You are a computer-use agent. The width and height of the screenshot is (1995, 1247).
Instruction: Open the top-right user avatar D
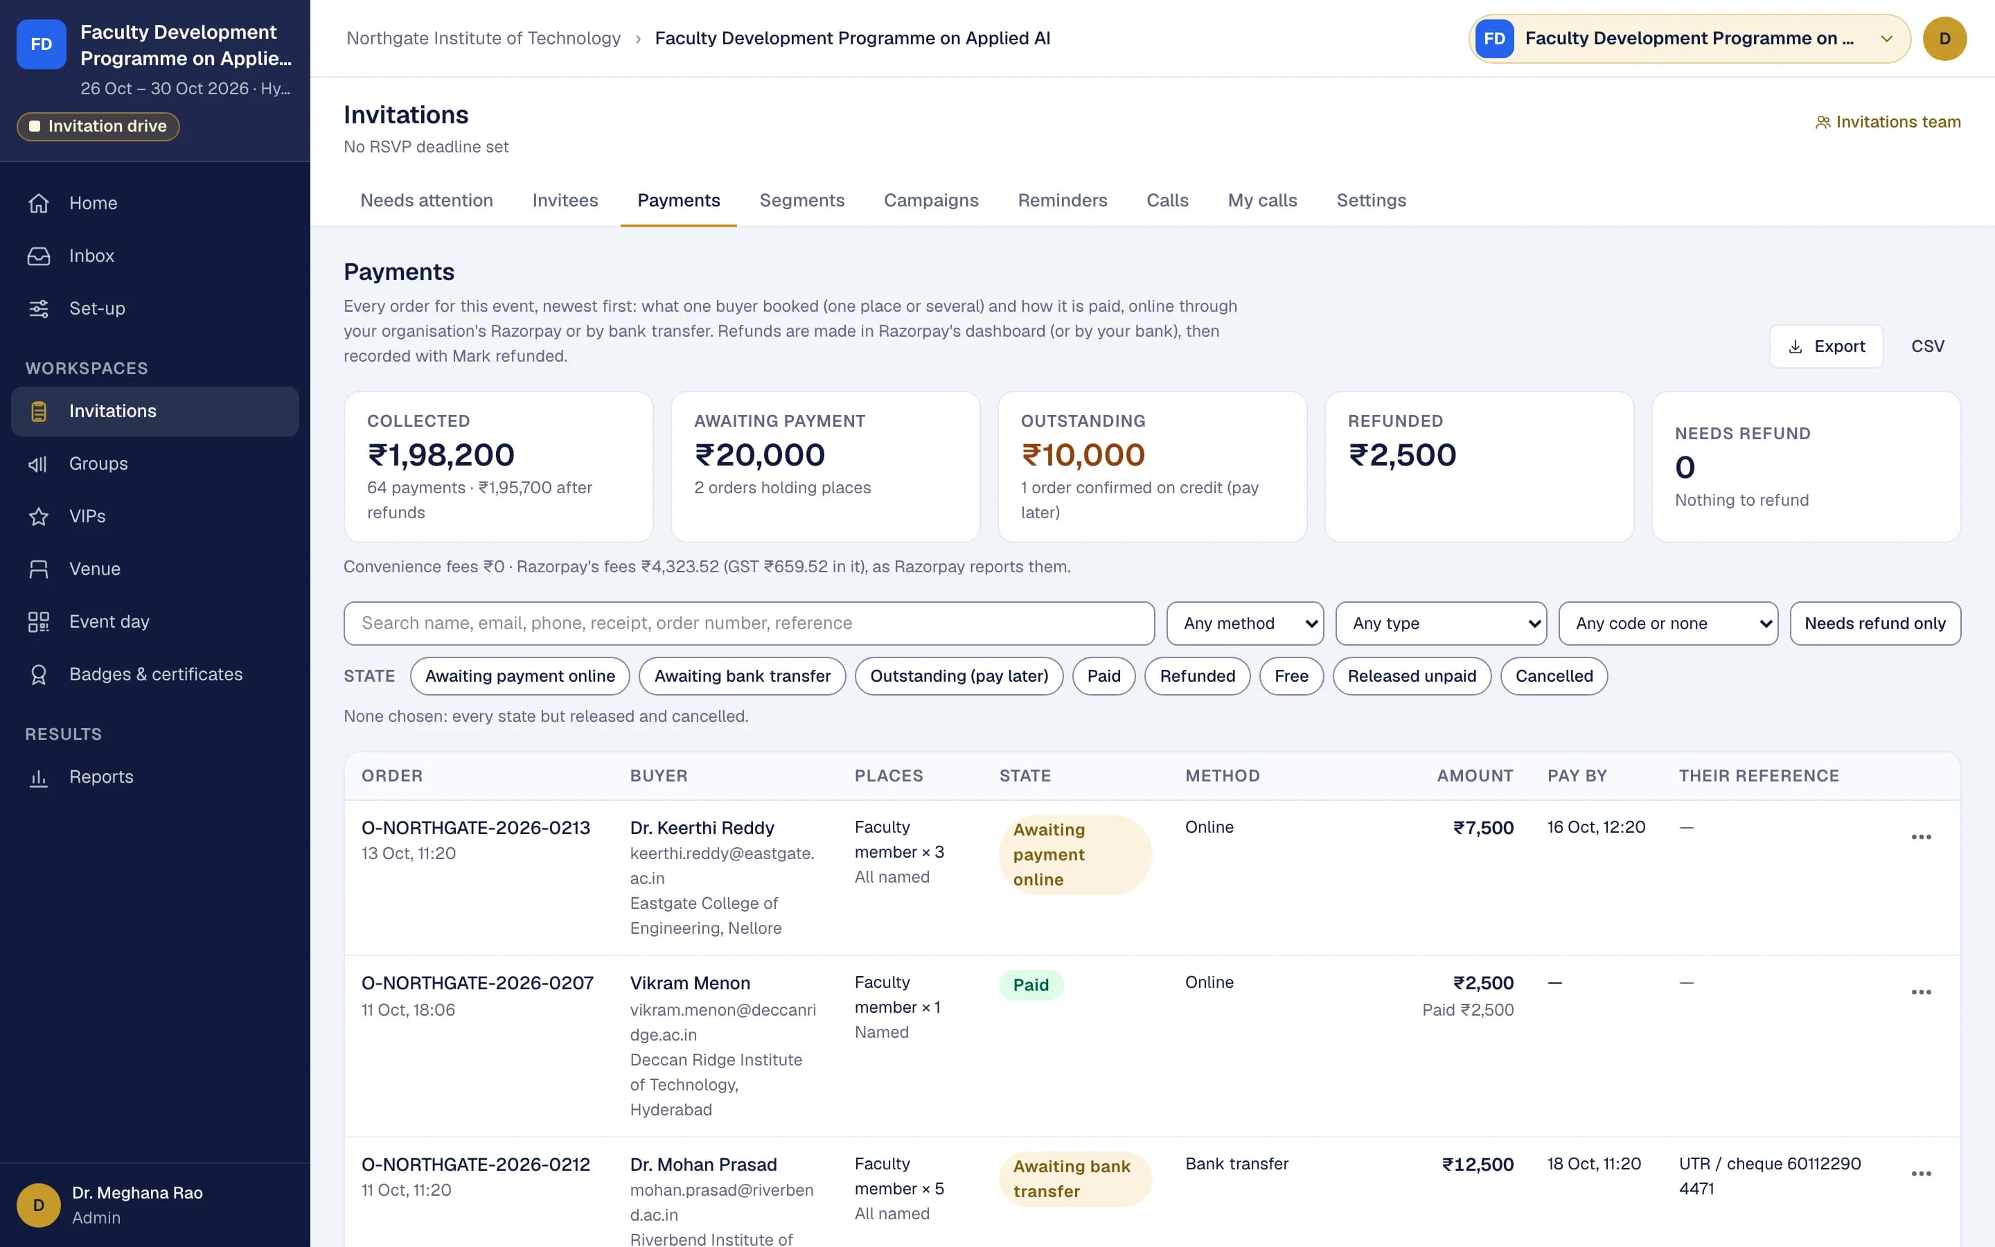pyautogui.click(x=1944, y=39)
